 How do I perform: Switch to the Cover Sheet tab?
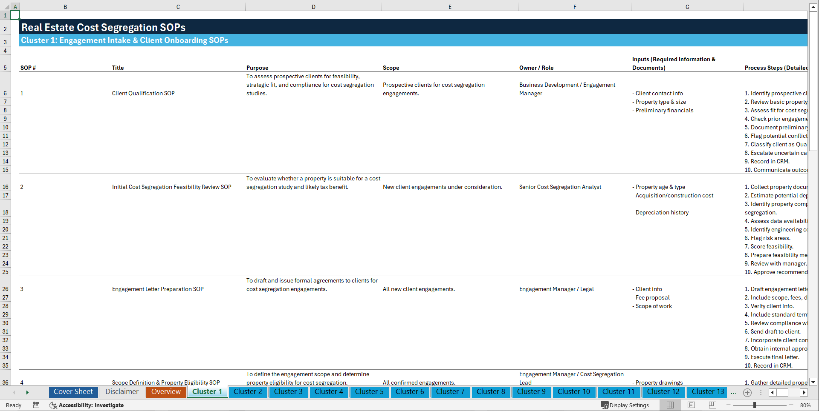73,392
